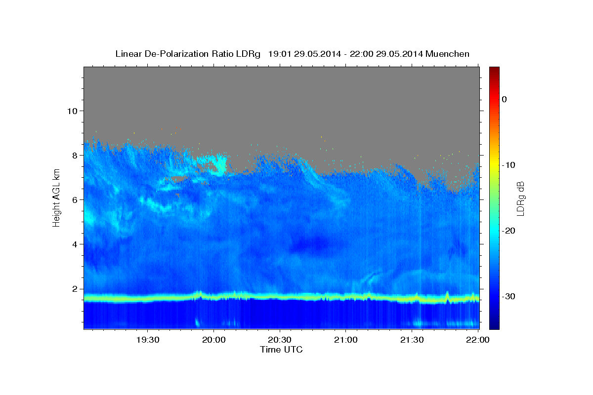The height and width of the screenshot is (395, 593).
Task: Click the '20:00' time axis label
Action: [x=214, y=340]
